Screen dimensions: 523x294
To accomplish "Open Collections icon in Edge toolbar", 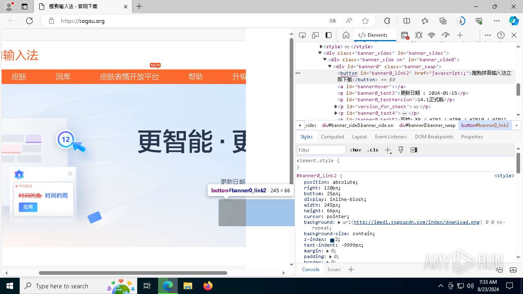I will coord(443,21).
